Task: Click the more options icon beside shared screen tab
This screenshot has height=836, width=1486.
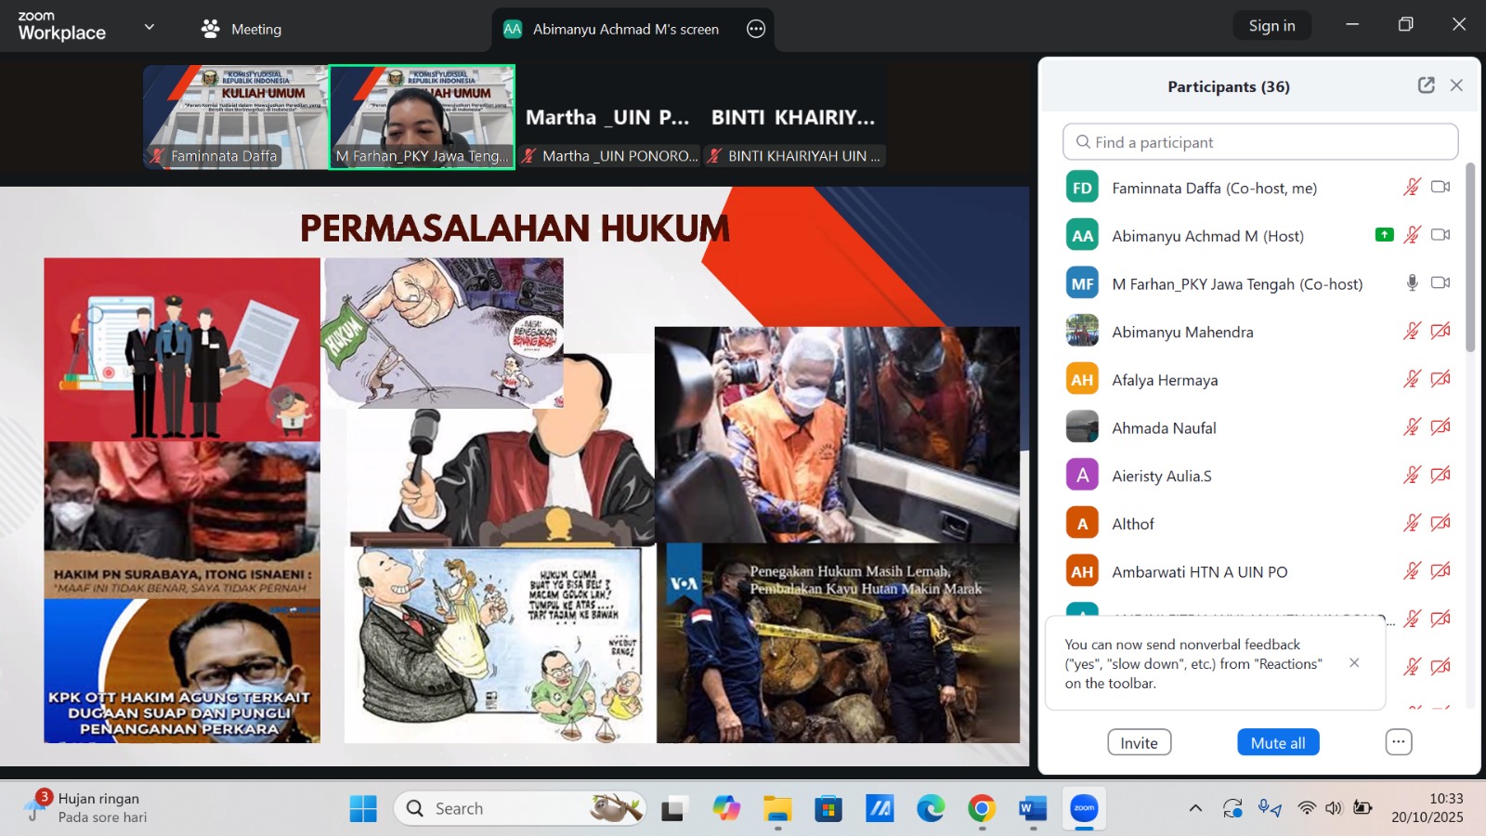Action: coord(756,29)
